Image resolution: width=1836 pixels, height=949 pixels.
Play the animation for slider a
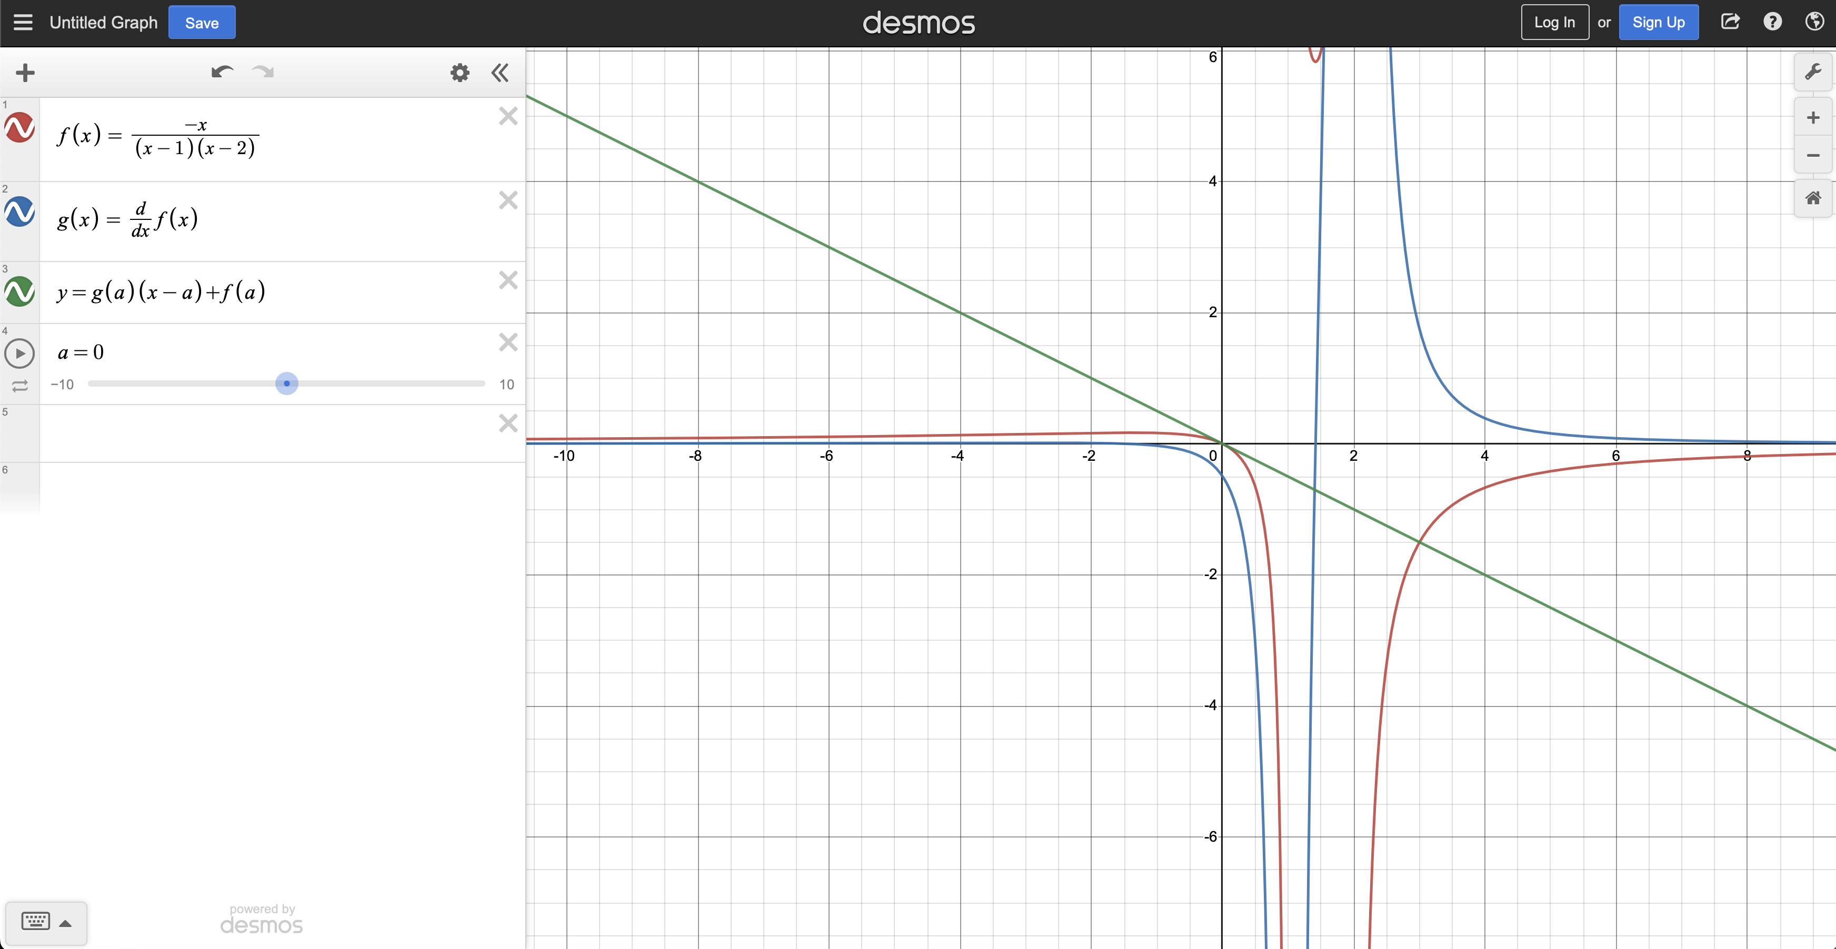pos(19,354)
